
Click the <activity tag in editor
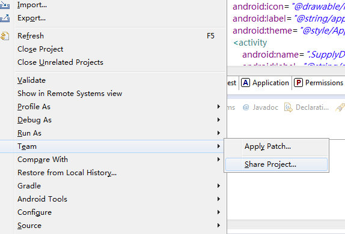[250, 43]
